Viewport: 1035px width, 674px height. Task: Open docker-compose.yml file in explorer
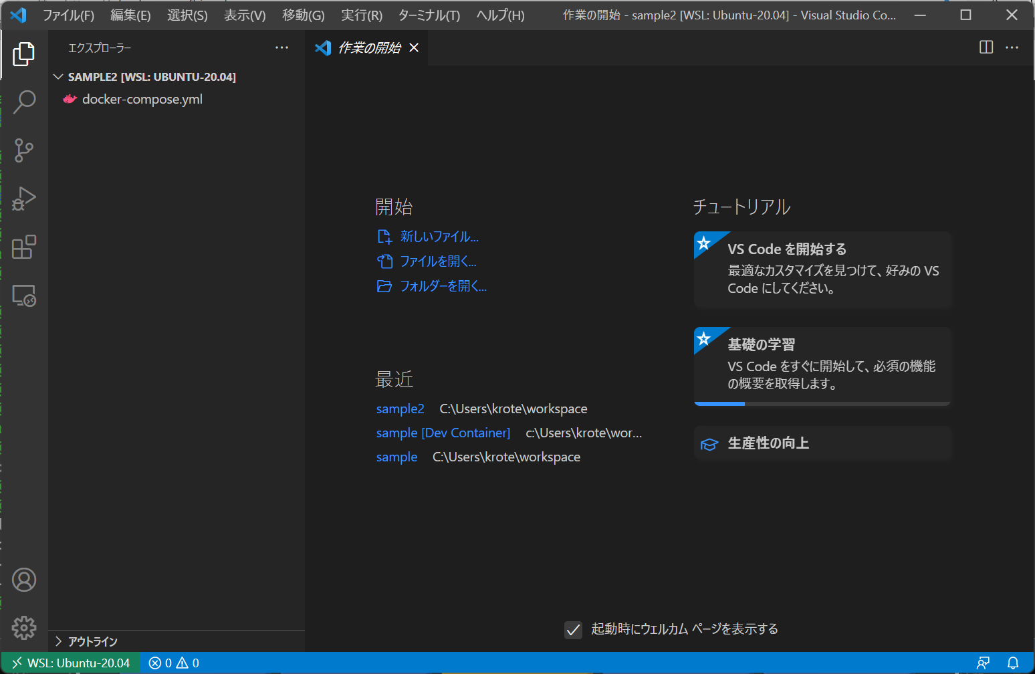(177, 99)
